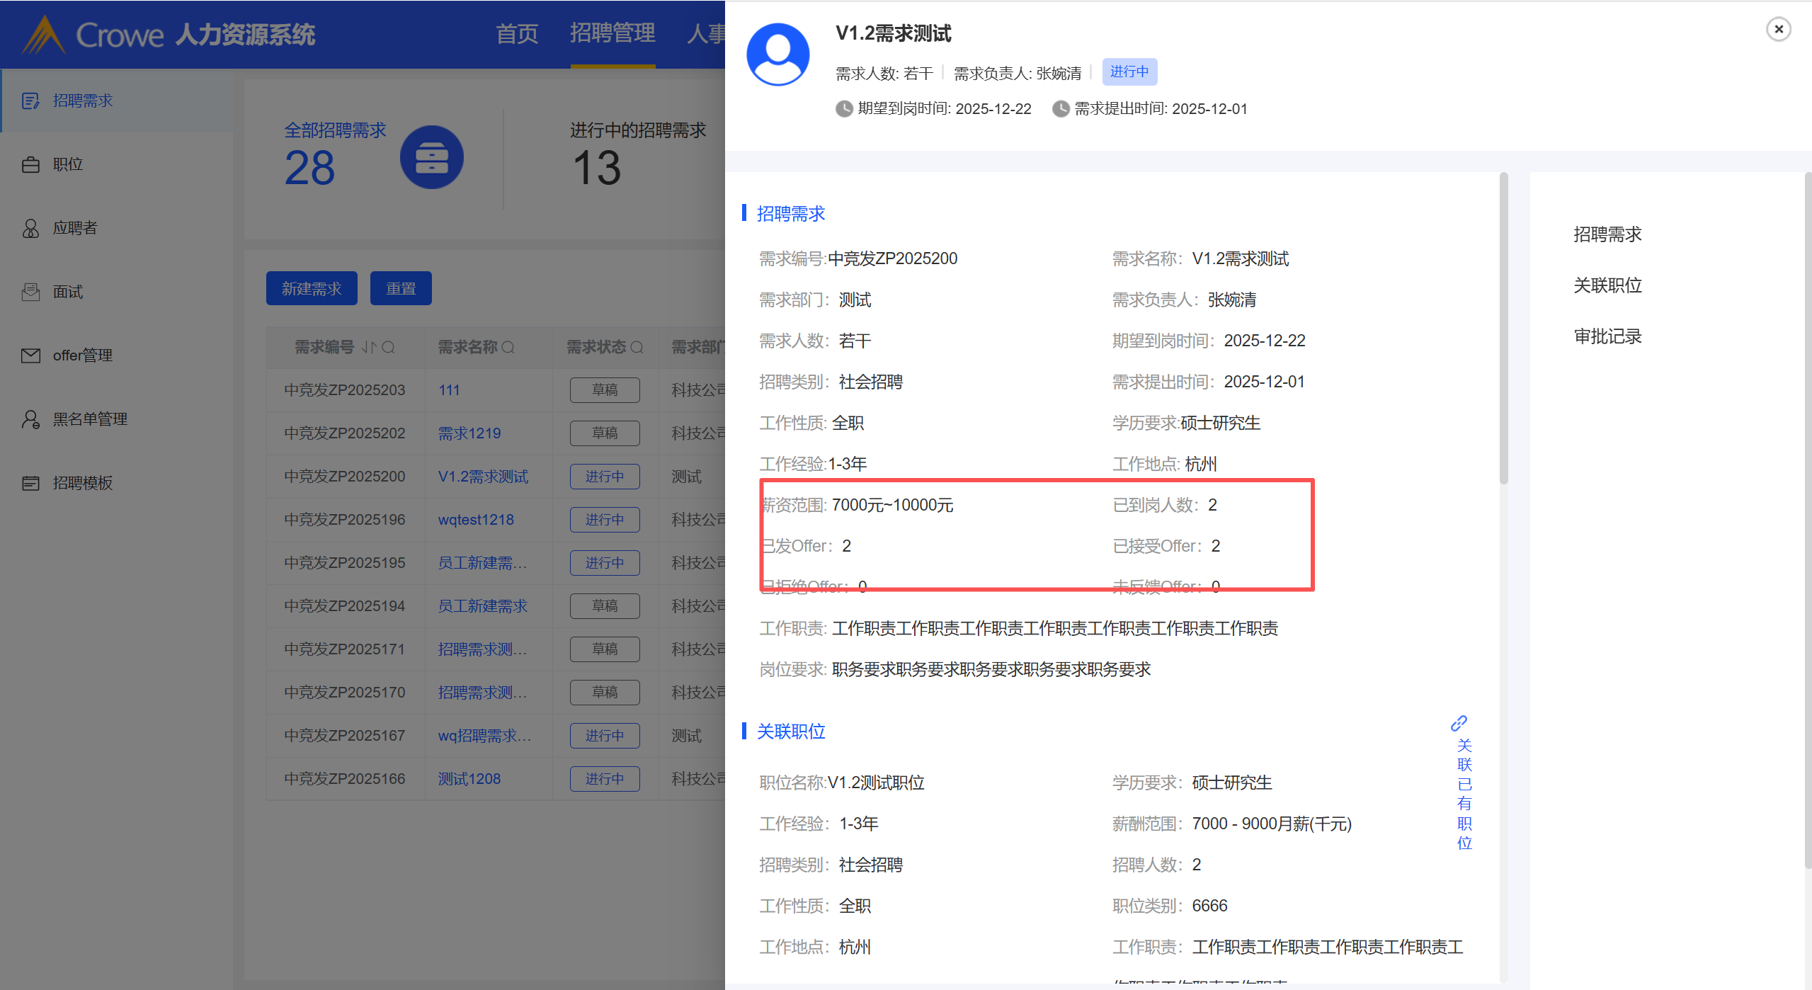This screenshot has height=990, width=1812.
Task: Open search filter for 需求状态 column
Action: [637, 347]
